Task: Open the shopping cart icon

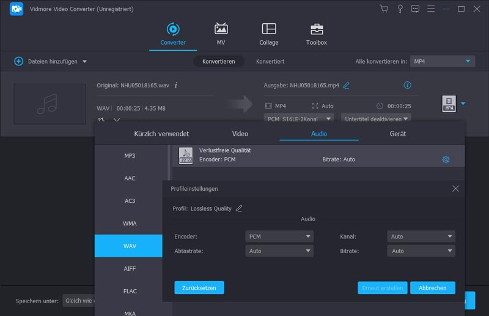Action: [x=384, y=9]
